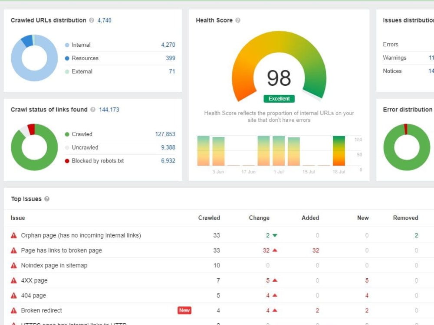Click the Excellent health badge
The image size is (434, 325).
[279, 99]
